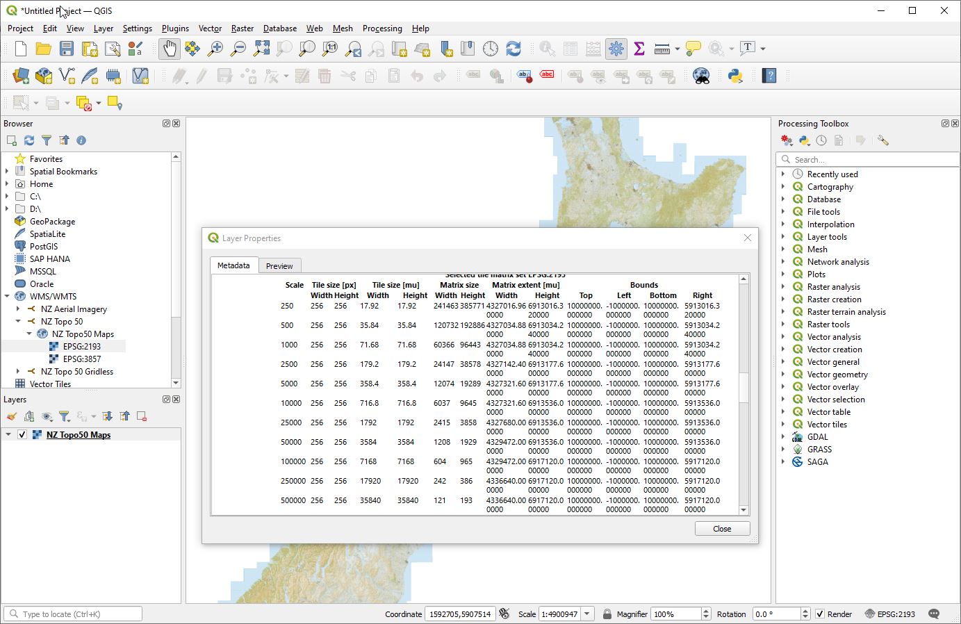This screenshot has height=624, width=961.
Task: Open the Raster menu
Action: [242, 28]
